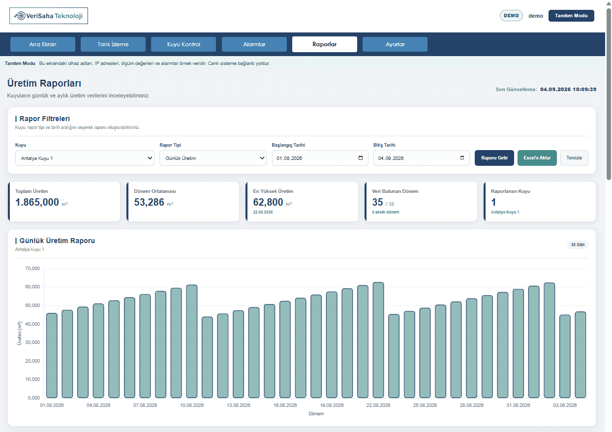The width and height of the screenshot is (612, 432).
Task: Select the Alarmlar tab
Action: [x=254, y=44]
